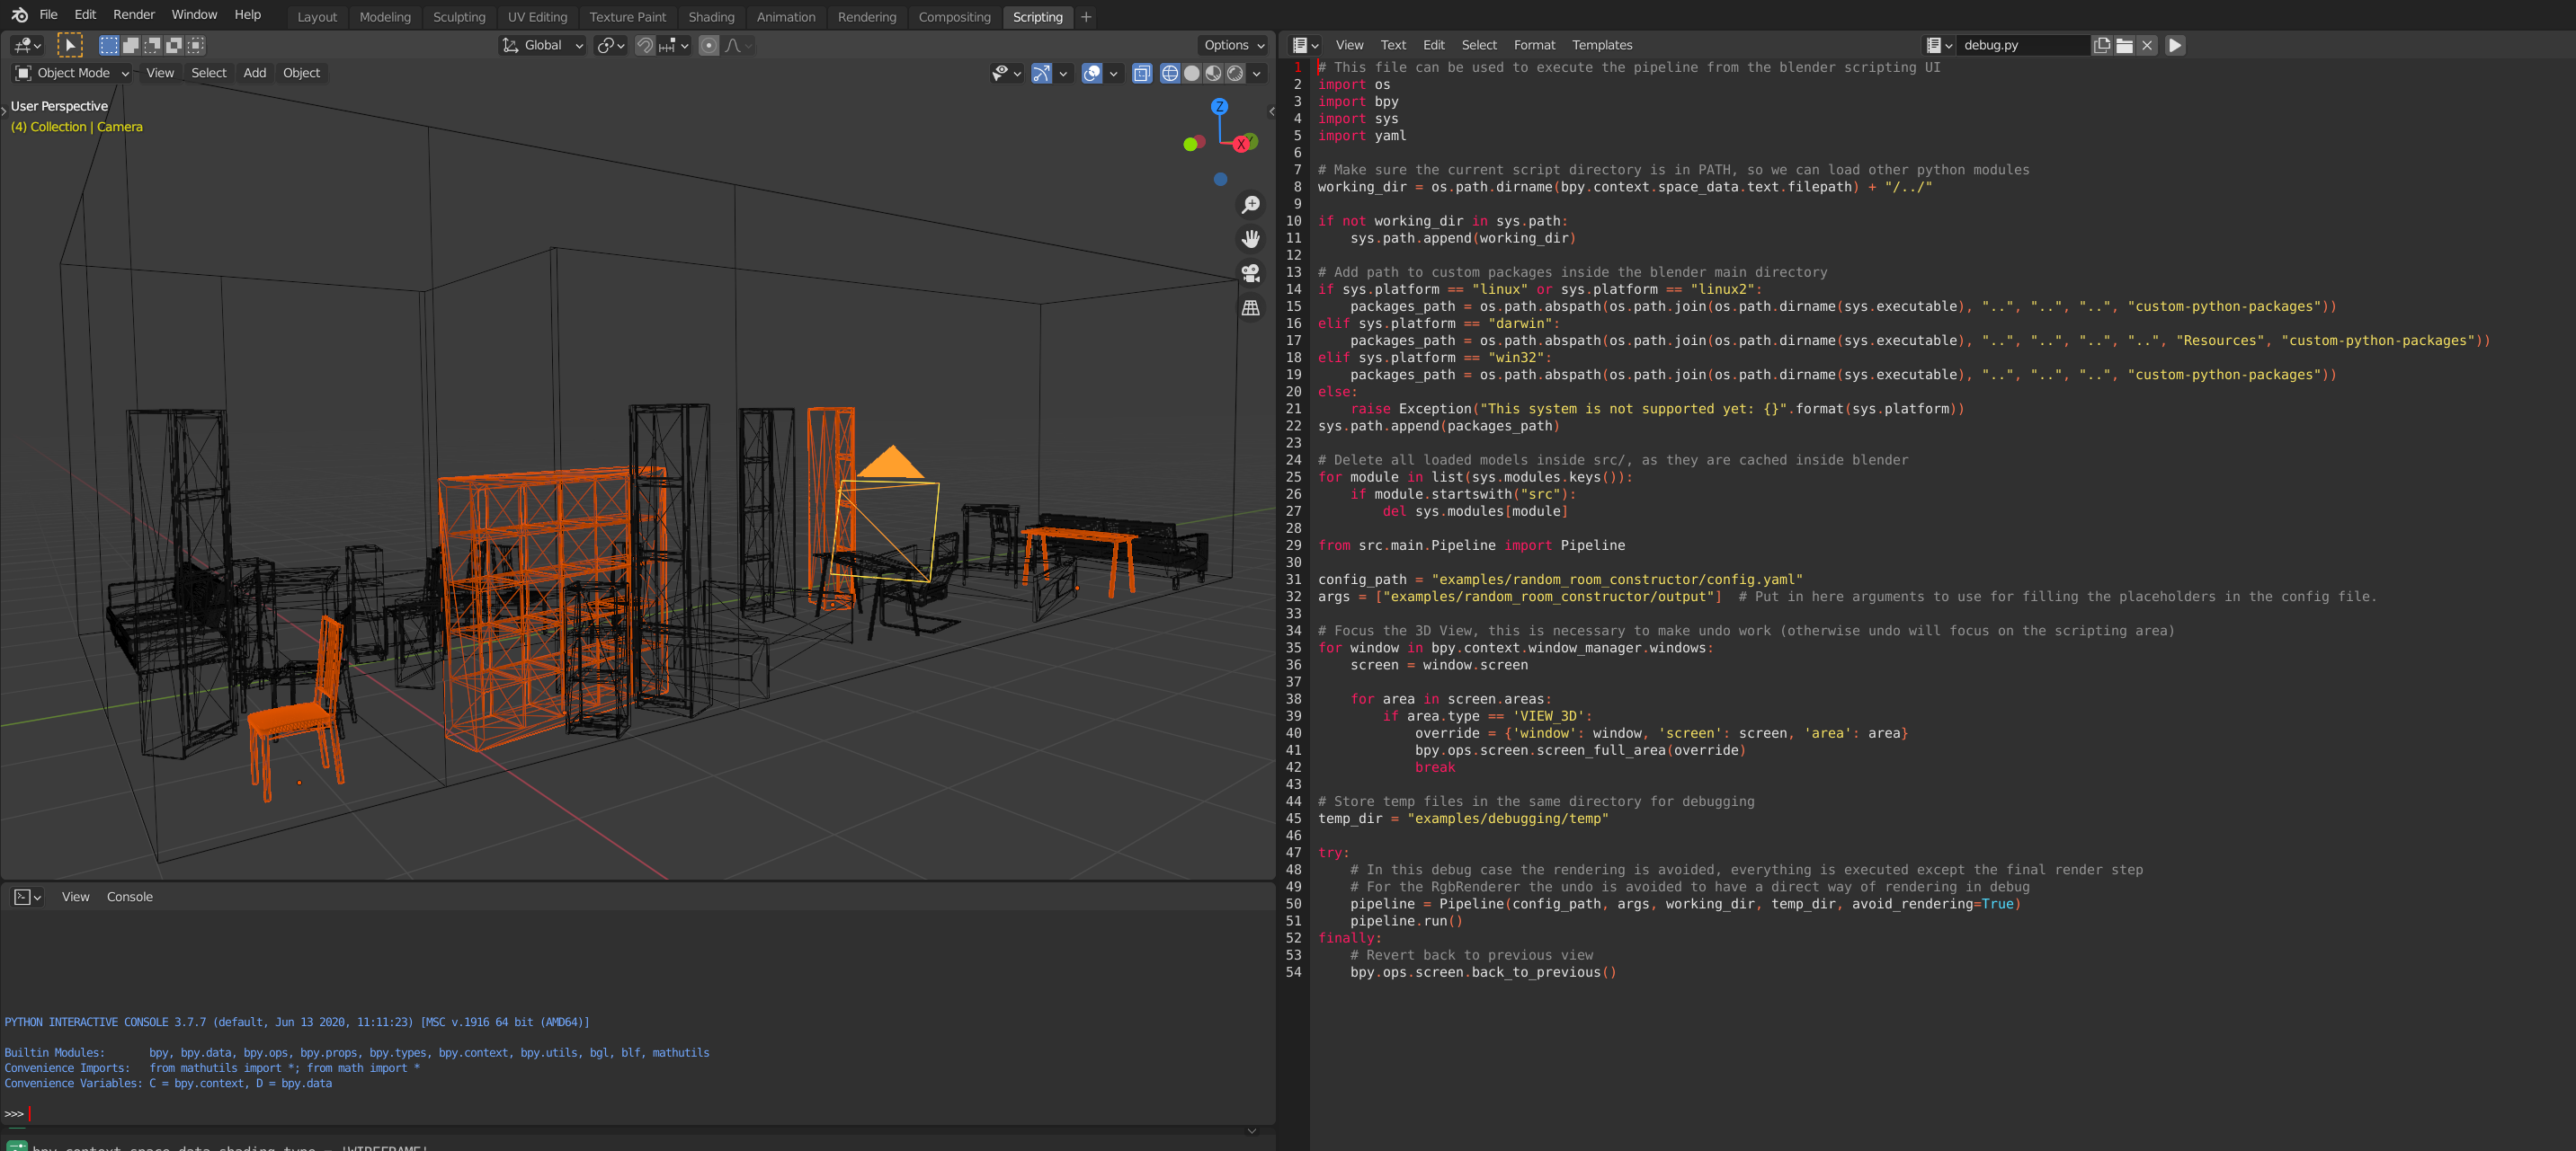Run the debug.py script
Image resolution: width=2576 pixels, height=1151 pixels.
click(2174, 45)
